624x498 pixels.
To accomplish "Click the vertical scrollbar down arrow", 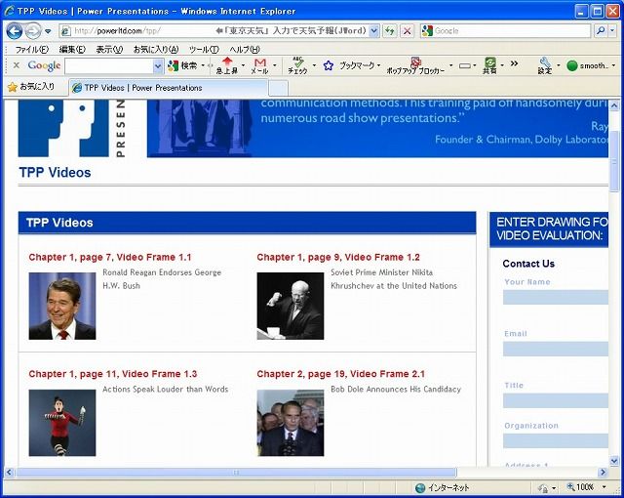I will (x=614, y=461).
